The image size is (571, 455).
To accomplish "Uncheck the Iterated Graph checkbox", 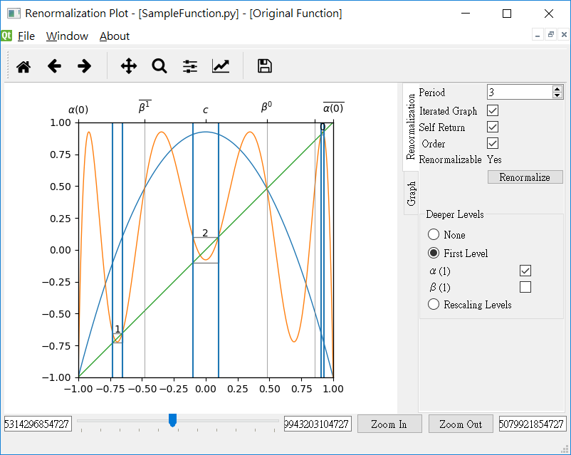I will [493, 111].
